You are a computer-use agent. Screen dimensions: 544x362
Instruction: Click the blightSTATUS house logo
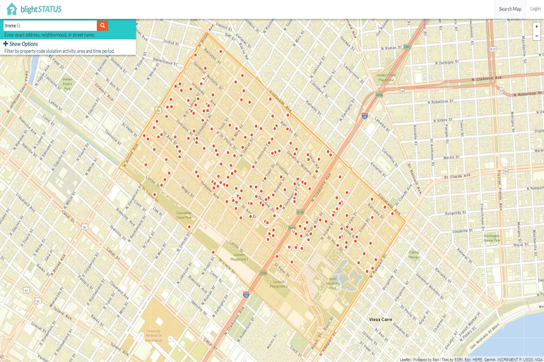(x=12, y=8)
